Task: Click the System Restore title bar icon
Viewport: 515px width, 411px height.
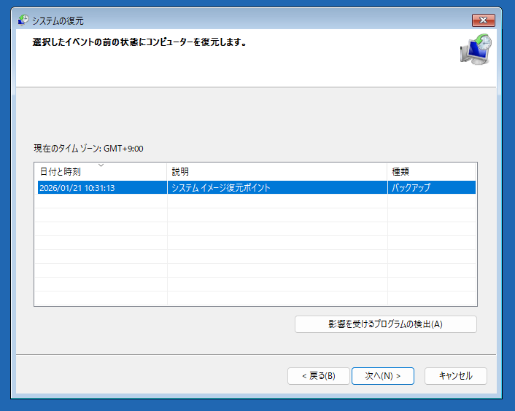Action: [23, 20]
